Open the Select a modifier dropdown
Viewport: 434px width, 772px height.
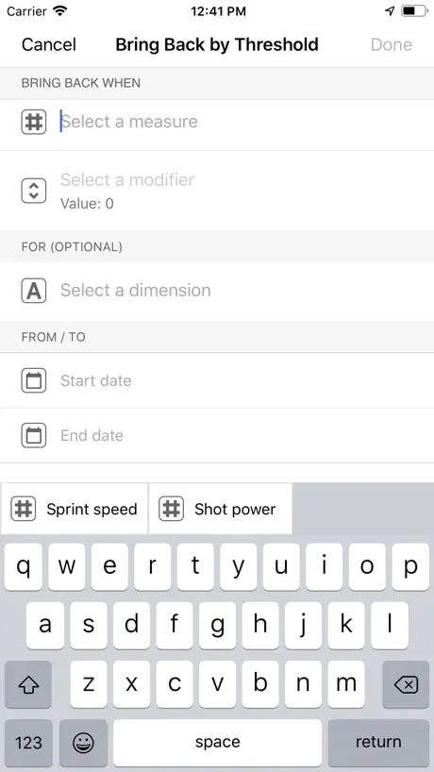click(x=217, y=191)
